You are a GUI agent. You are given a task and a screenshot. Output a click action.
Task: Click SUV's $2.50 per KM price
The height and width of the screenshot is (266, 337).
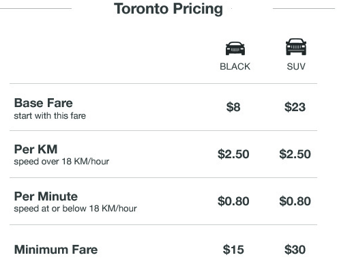(x=295, y=154)
